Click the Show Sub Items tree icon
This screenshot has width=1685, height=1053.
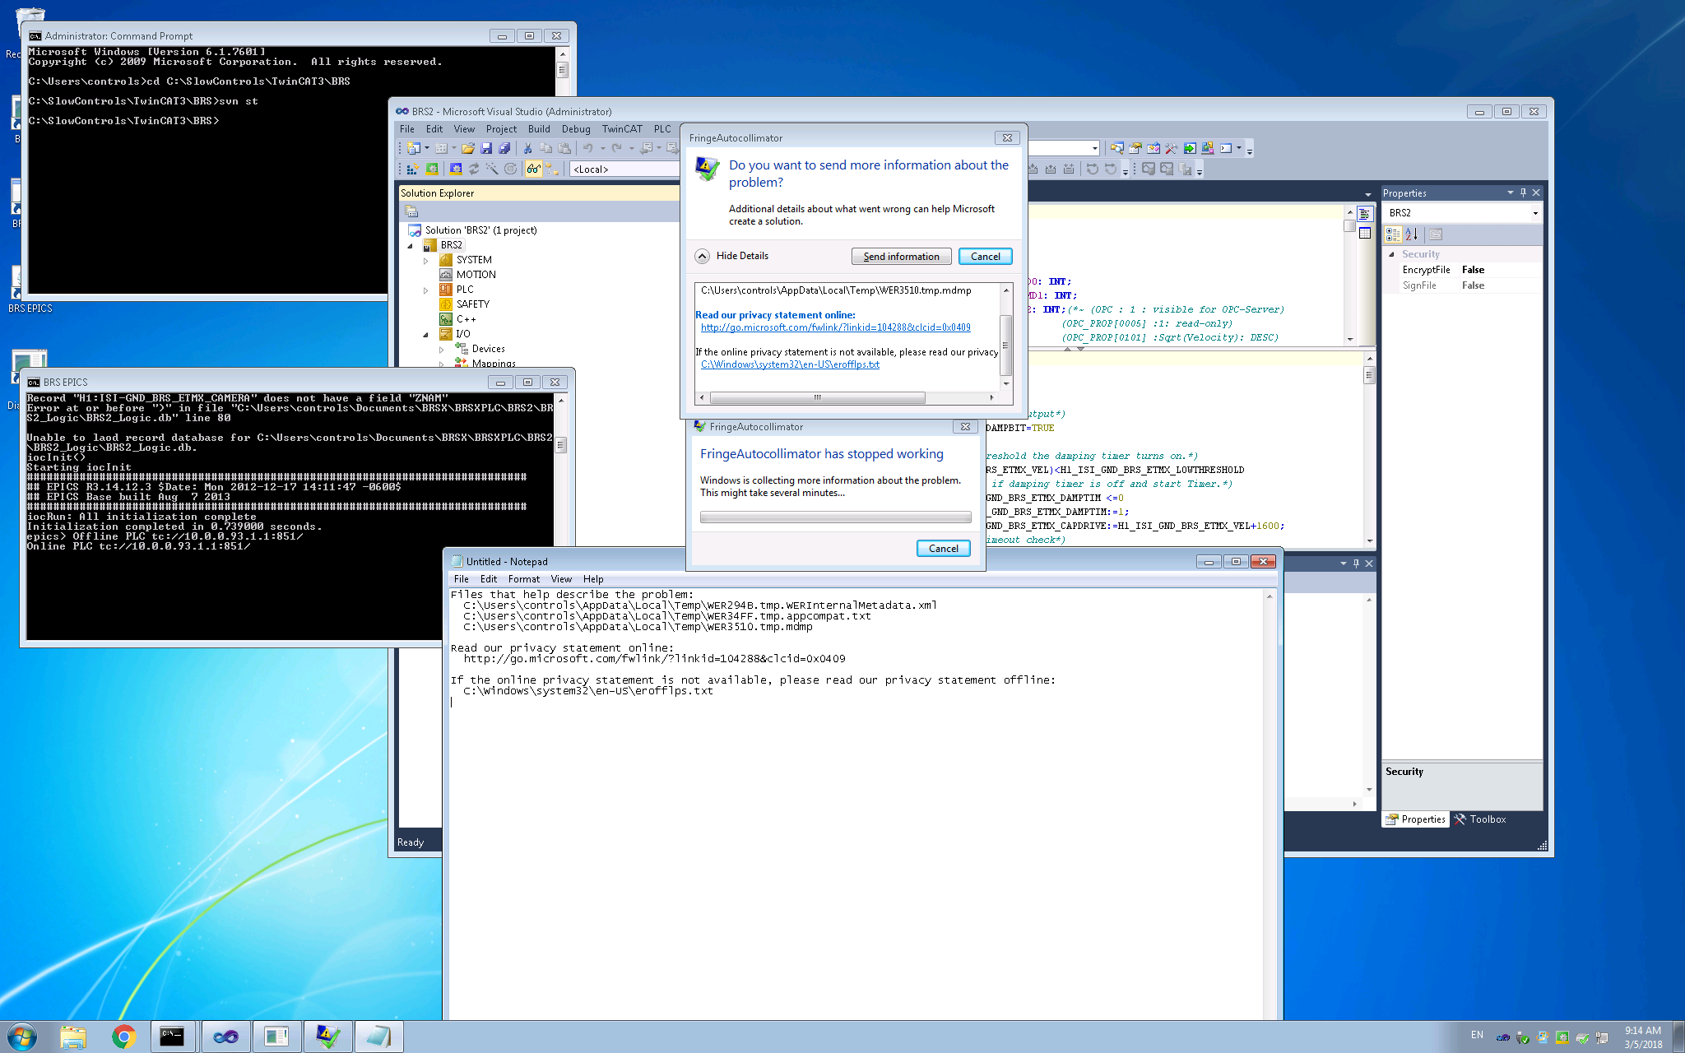pyautogui.click(x=552, y=169)
